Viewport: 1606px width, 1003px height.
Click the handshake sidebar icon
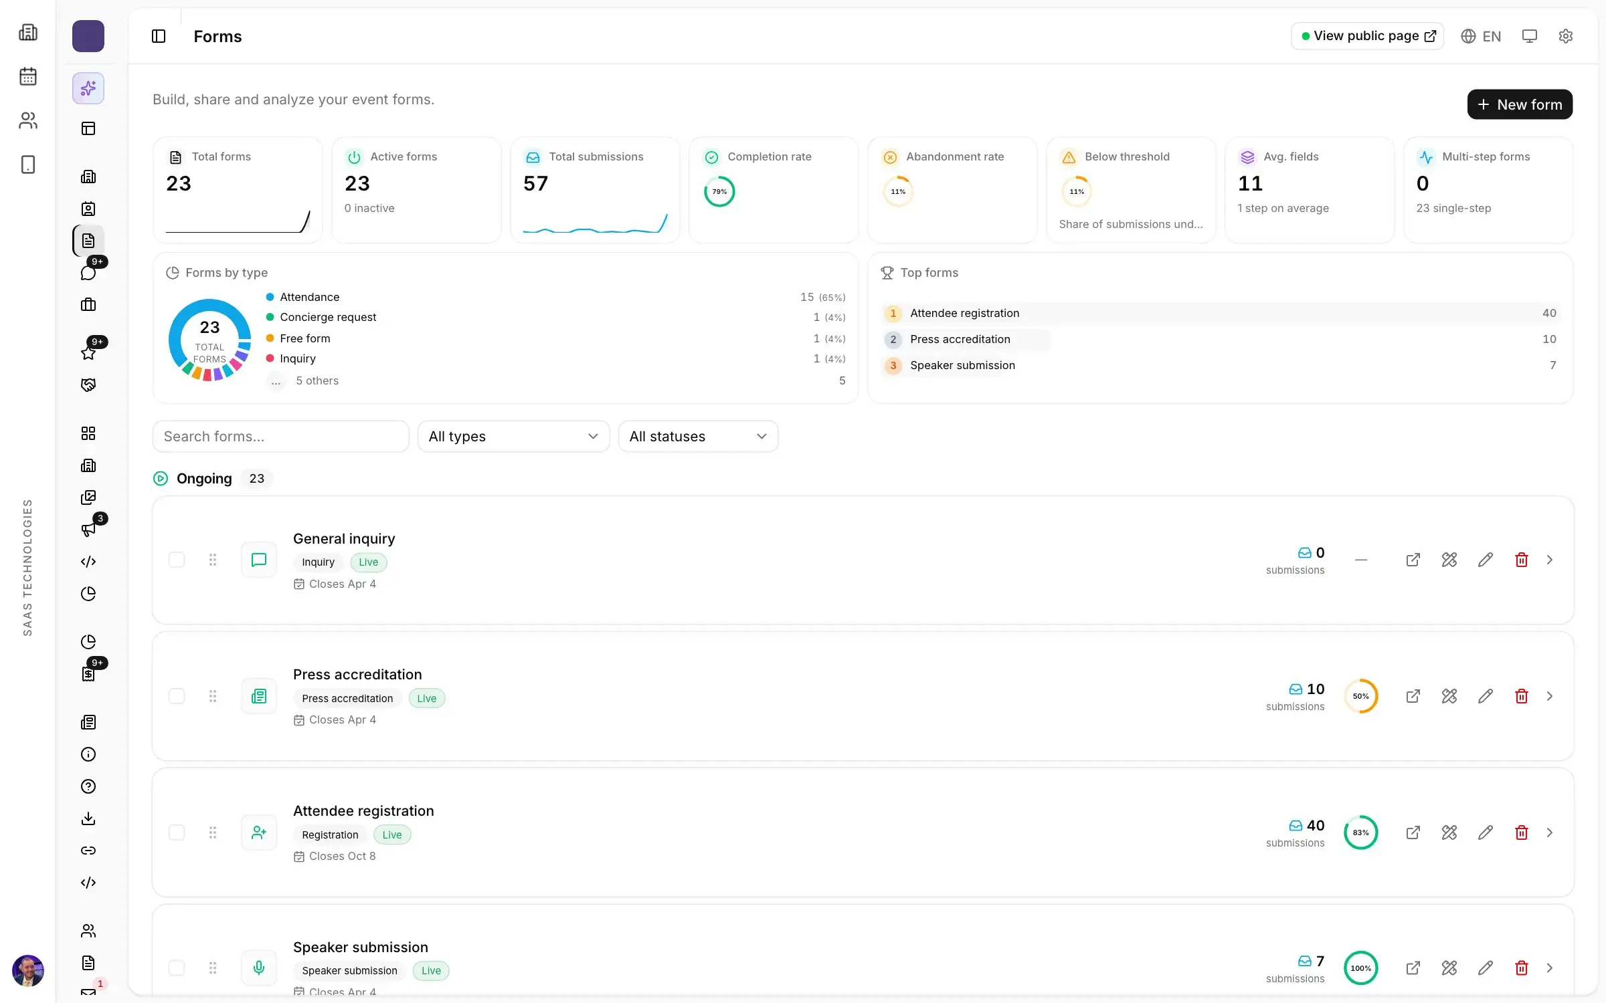tap(88, 385)
